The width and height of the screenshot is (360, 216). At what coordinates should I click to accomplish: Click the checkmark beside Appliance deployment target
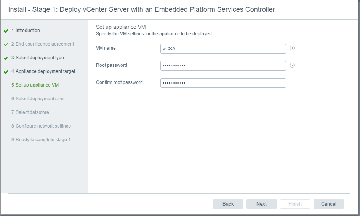pyautogui.click(x=6, y=72)
